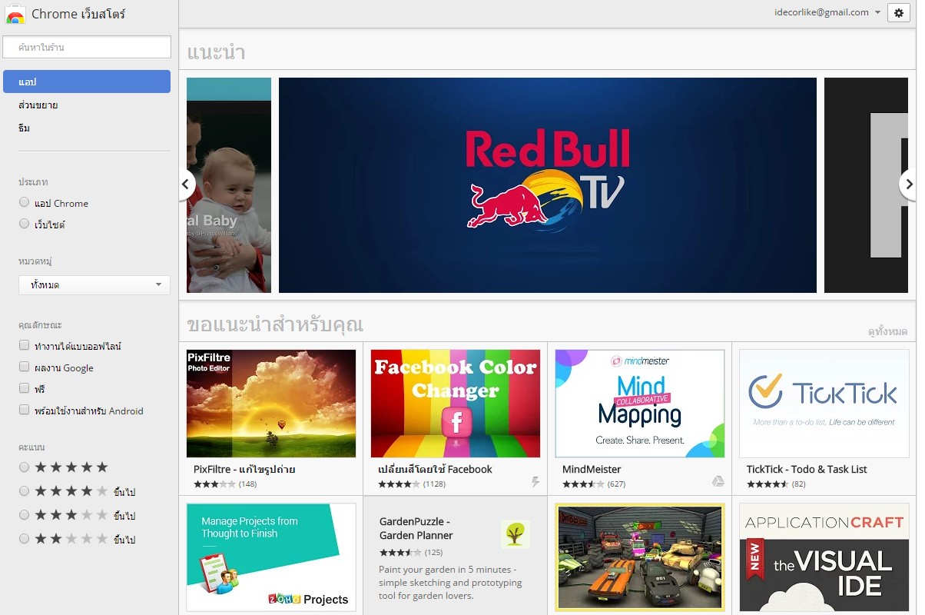Click the MindMeister Mind Mapping thumbnail
The width and height of the screenshot is (925, 615).
640,404
